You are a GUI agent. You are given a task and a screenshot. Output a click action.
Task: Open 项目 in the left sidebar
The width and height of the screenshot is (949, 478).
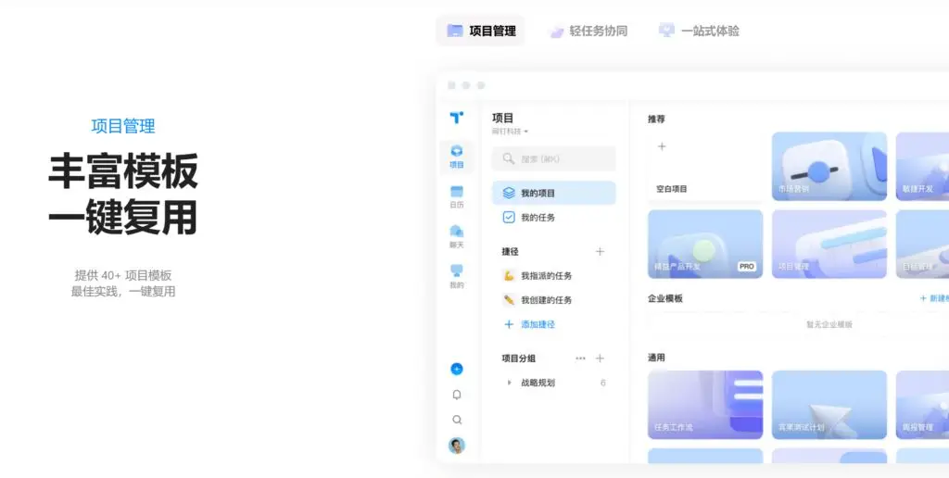tap(457, 157)
